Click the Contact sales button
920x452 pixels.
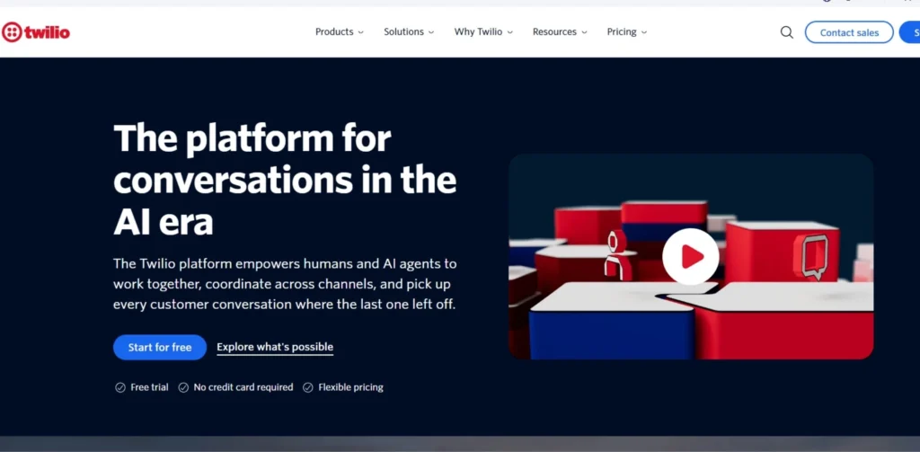(849, 32)
